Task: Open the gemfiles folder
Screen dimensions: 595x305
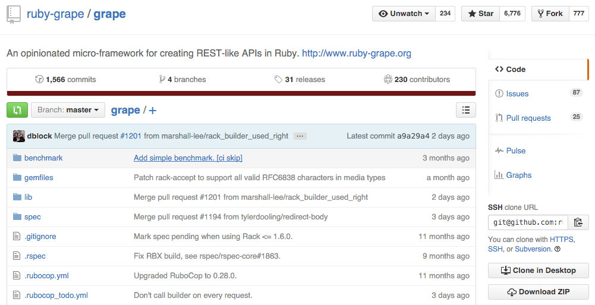Action: point(39,178)
